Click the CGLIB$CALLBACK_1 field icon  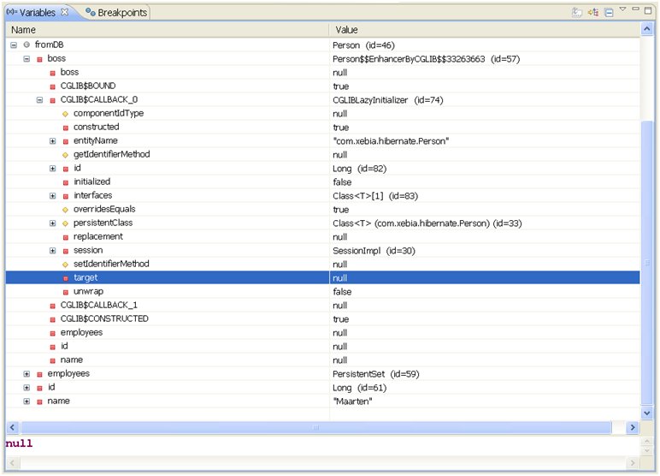pos(53,306)
